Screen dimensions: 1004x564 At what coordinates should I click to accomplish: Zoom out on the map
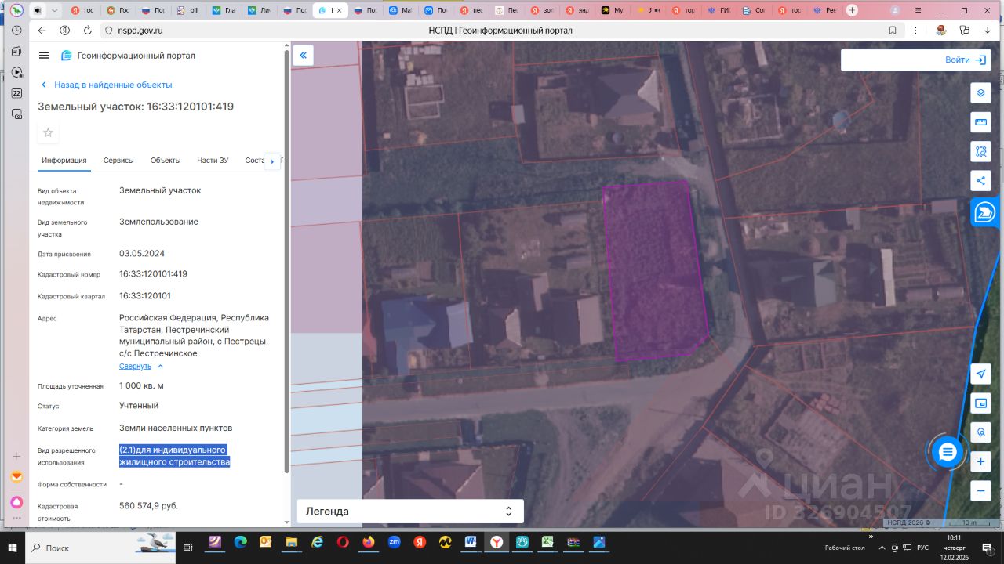pos(980,491)
